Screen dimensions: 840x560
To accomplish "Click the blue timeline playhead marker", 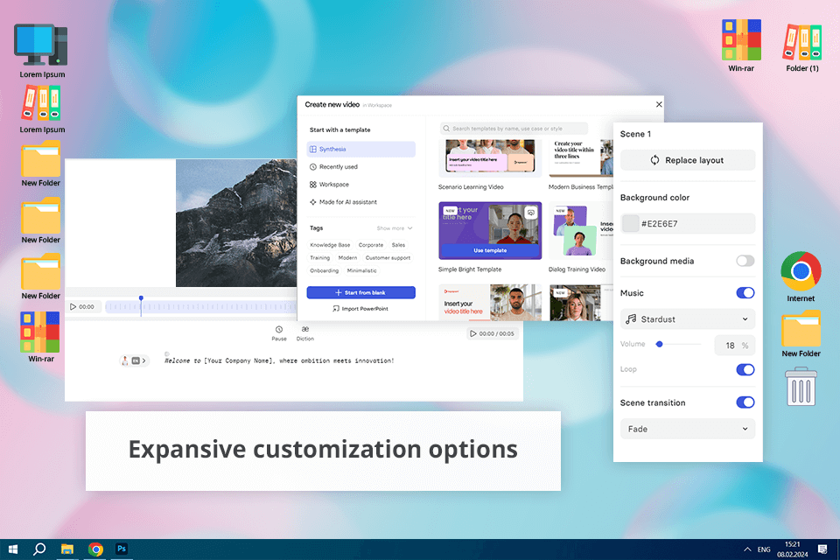I will coord(141,298).
